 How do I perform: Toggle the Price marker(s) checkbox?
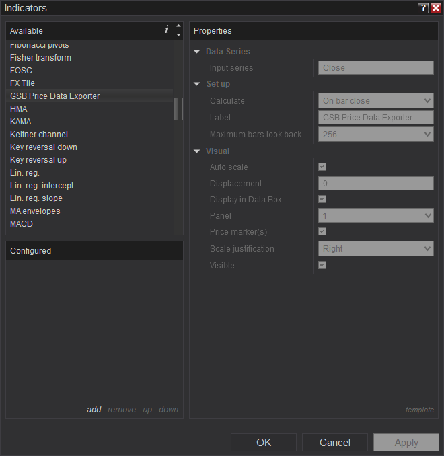pyautogui.click(x=322, y=231)
